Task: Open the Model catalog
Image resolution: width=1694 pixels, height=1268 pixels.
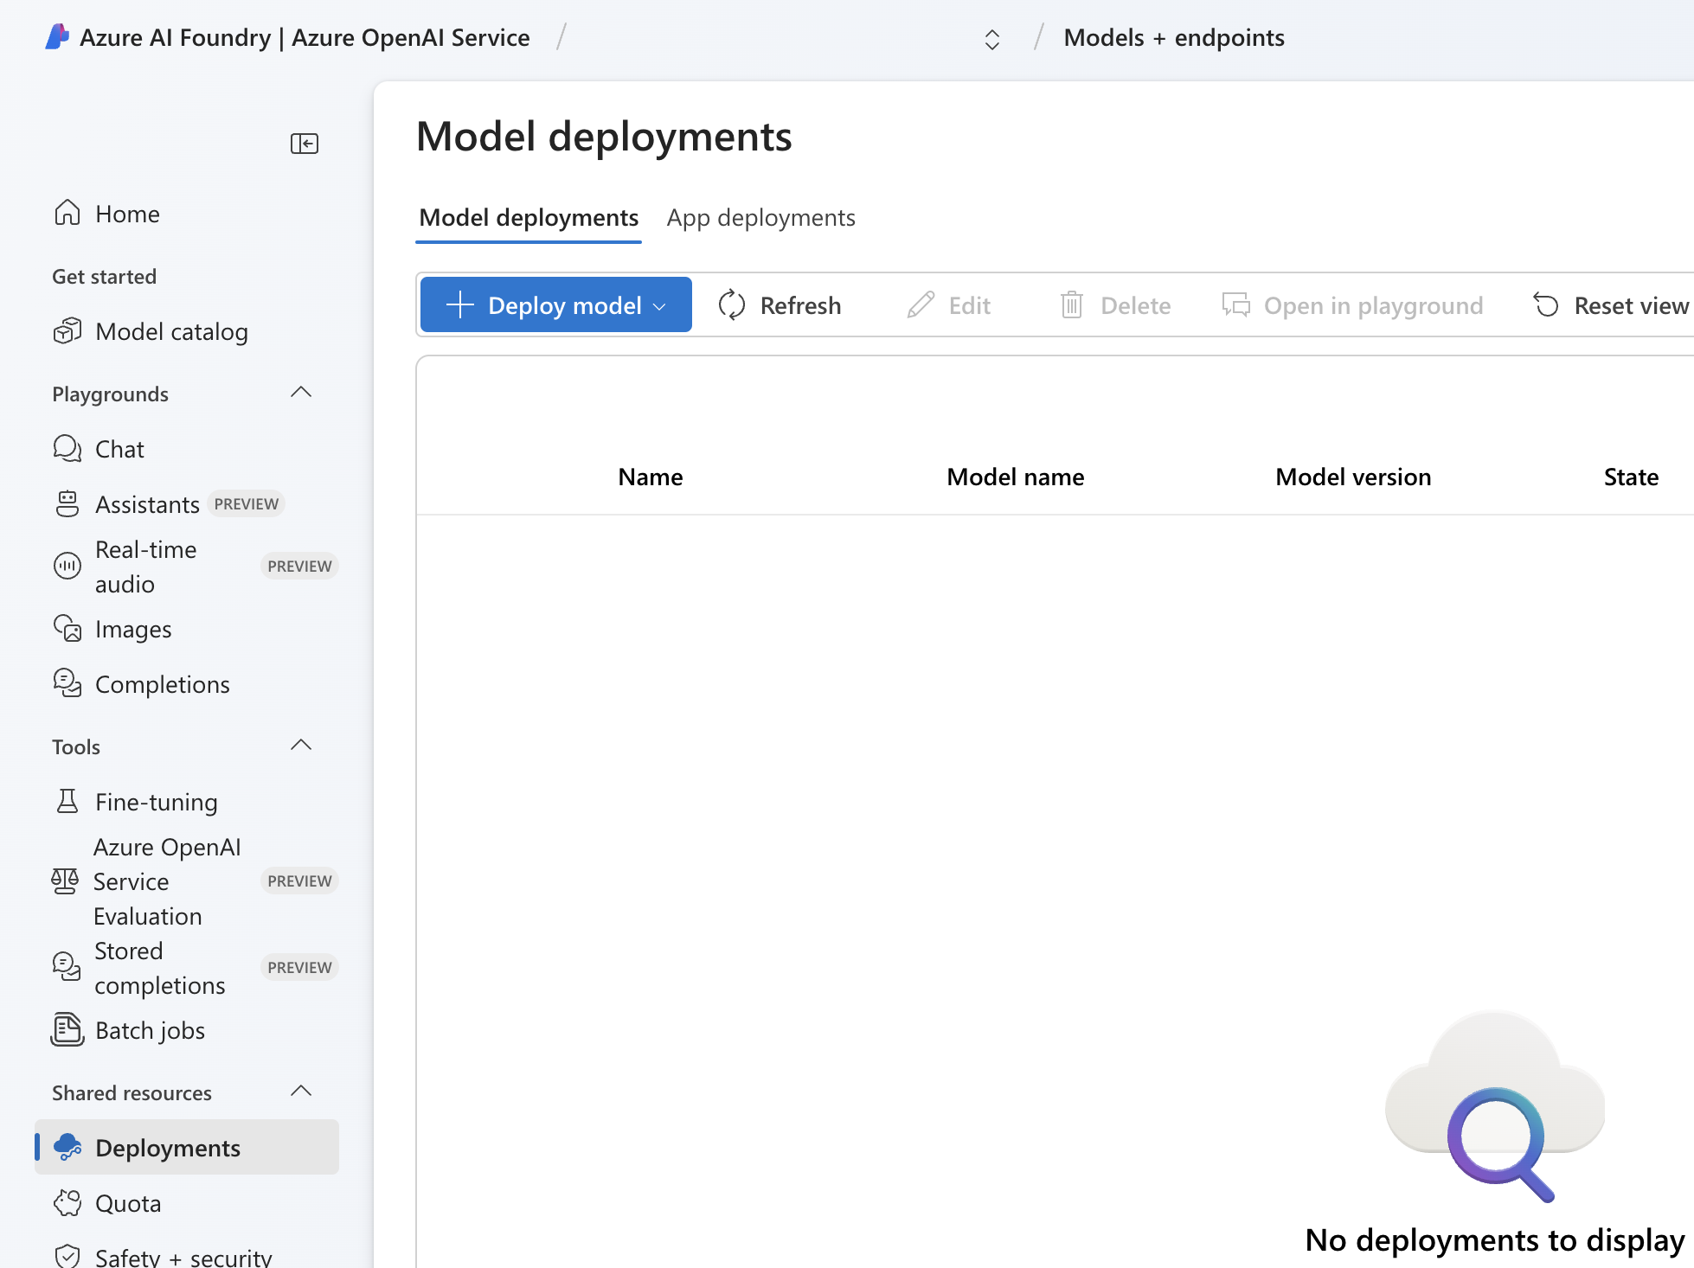Action: (172, 331)
